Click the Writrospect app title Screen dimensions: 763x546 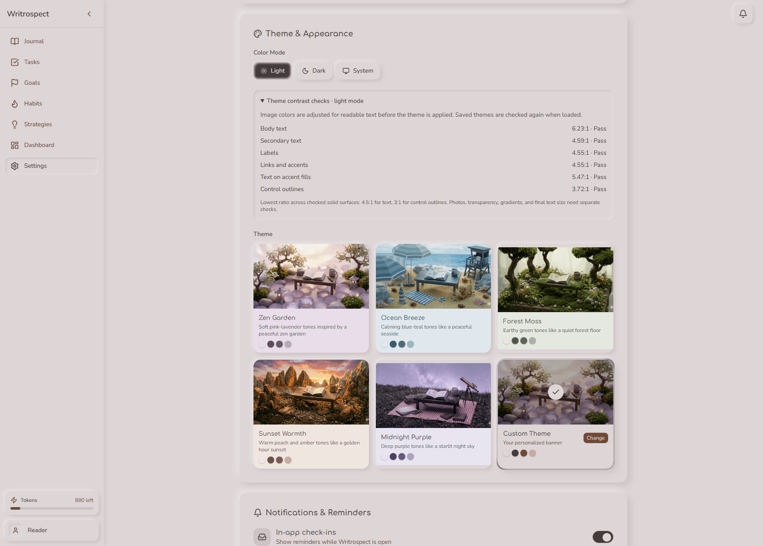tap(28, 14)
